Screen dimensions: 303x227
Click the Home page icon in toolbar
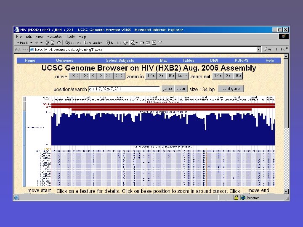[x=59, y=42]
